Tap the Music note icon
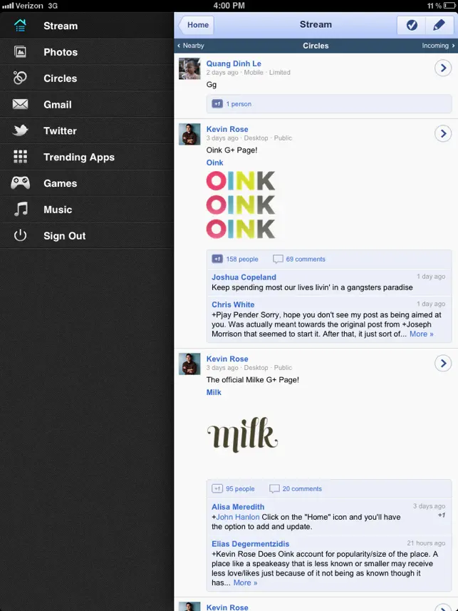Screen dimensions: 458x611 21,210
